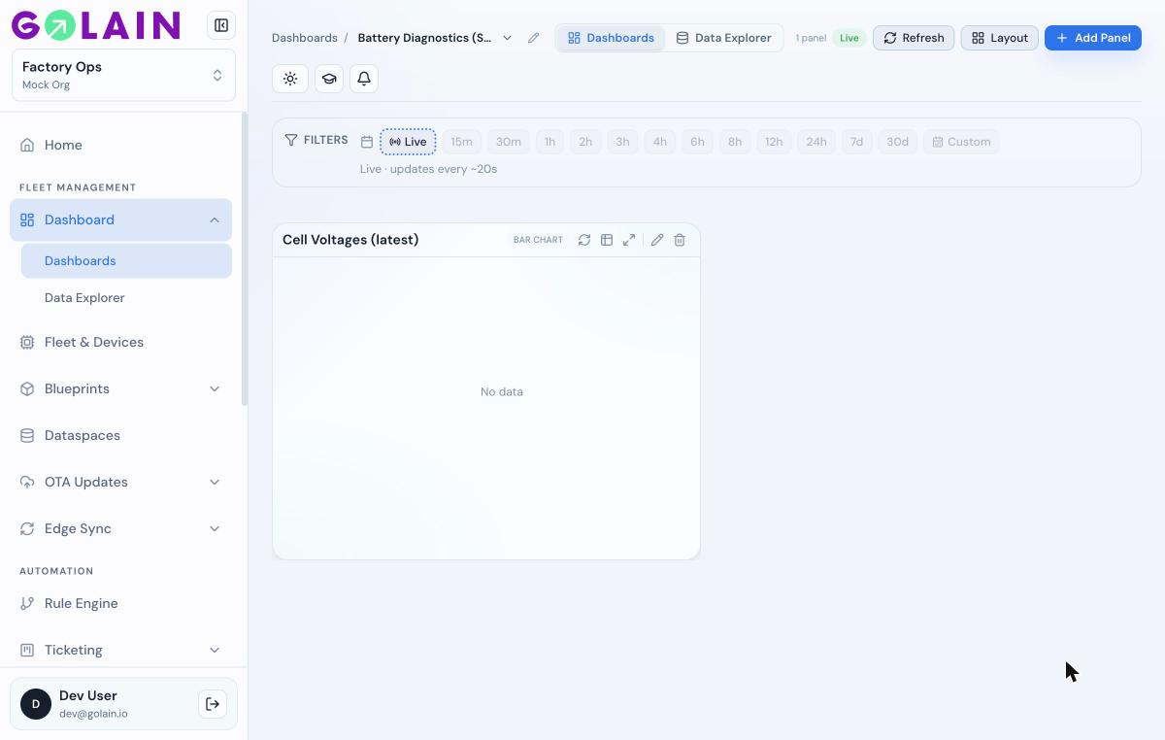Open the graduation cap tutorial icon
1165x740 pixels.
329,79
